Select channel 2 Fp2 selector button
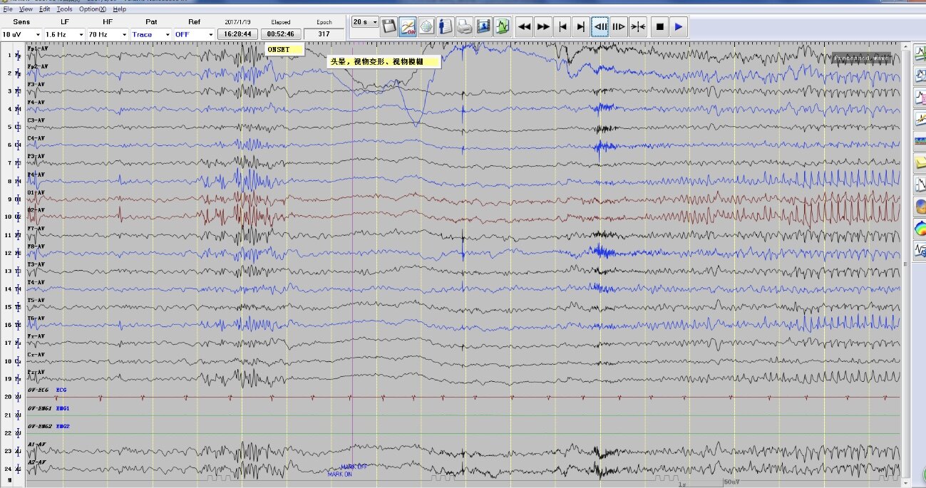This screenshot has height=488, width=926. pyautogui.click(x=17, y=73)
